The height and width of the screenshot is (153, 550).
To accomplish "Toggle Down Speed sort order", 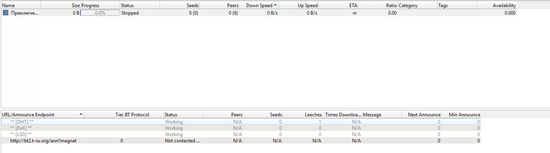I will [x=259, y=6].
